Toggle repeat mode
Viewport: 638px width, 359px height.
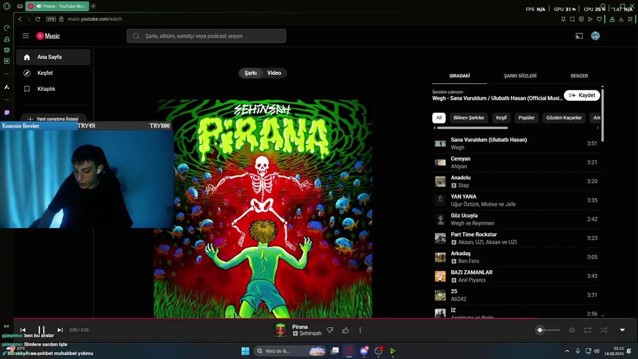click(x=588, y=330)
